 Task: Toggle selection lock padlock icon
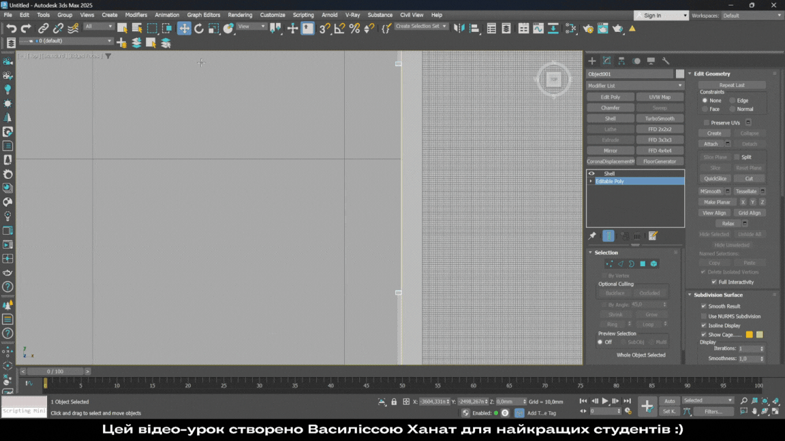[x=394, y=402]
